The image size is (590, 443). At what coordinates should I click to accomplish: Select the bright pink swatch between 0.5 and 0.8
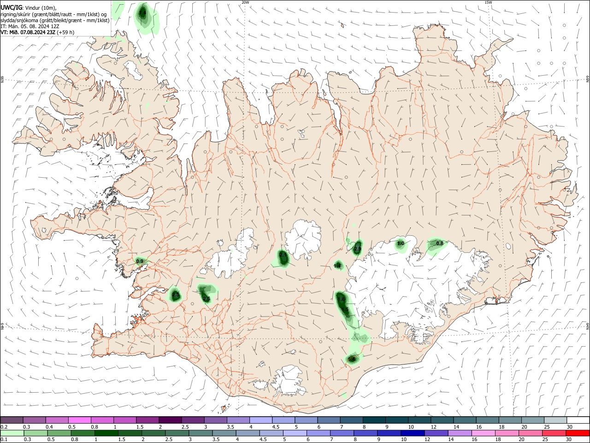coord(79,420)
